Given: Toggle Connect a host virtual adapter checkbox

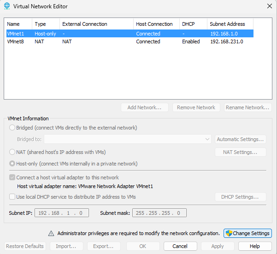Looking at the screenshot, I should coord(12,177).
